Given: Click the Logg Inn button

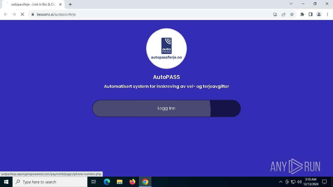Looking at the screenshot, I should (166, 108).
